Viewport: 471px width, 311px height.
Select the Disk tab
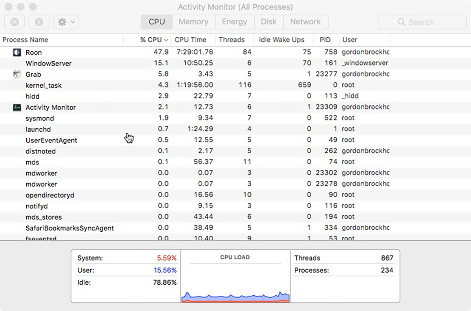268,22
